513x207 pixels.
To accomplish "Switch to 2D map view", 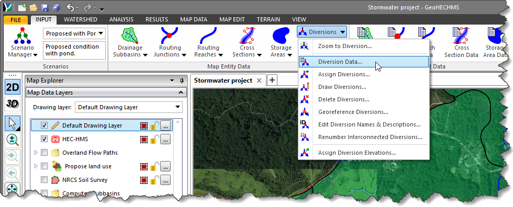I will click(x=13, y=87).
